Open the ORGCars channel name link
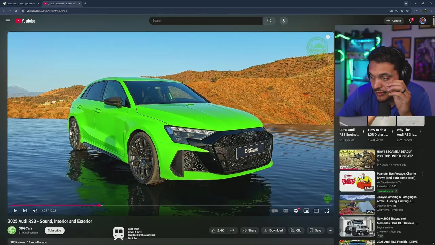Image resolution: width=435 pixels, height=245 pixels. click(x=25, y=228)
